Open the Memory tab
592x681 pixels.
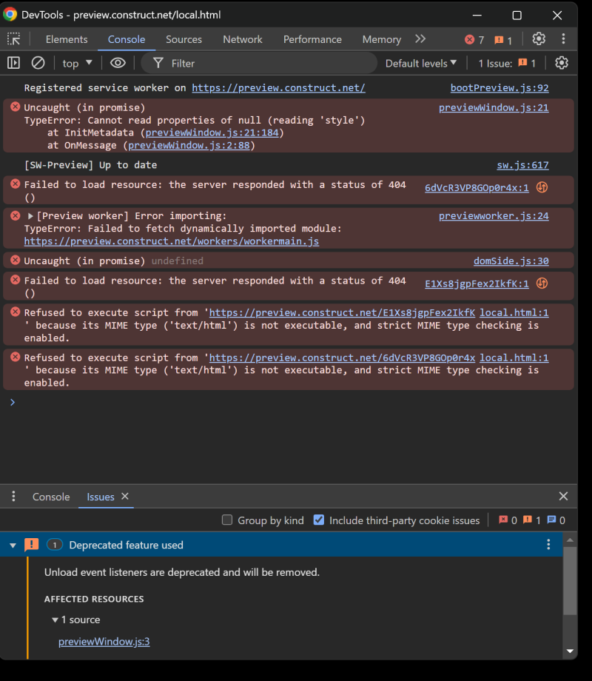coord(381,39)
